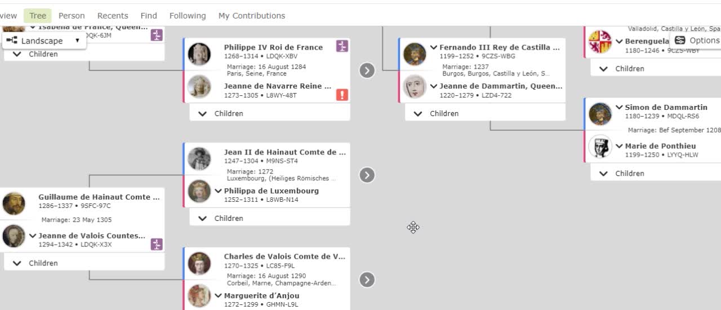Image resolution: width=721 pixels, height=310 pixels.
Task: Expand Children under Fernando III couple
Action: click(x=485, y=113)
